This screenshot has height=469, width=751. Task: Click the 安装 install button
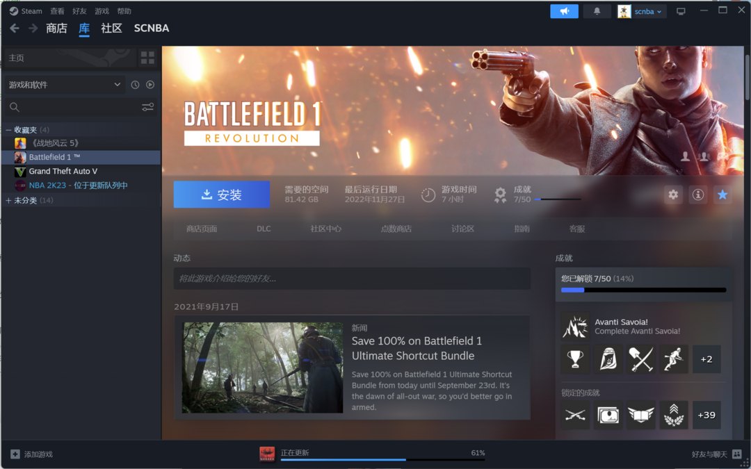(222, 195)
